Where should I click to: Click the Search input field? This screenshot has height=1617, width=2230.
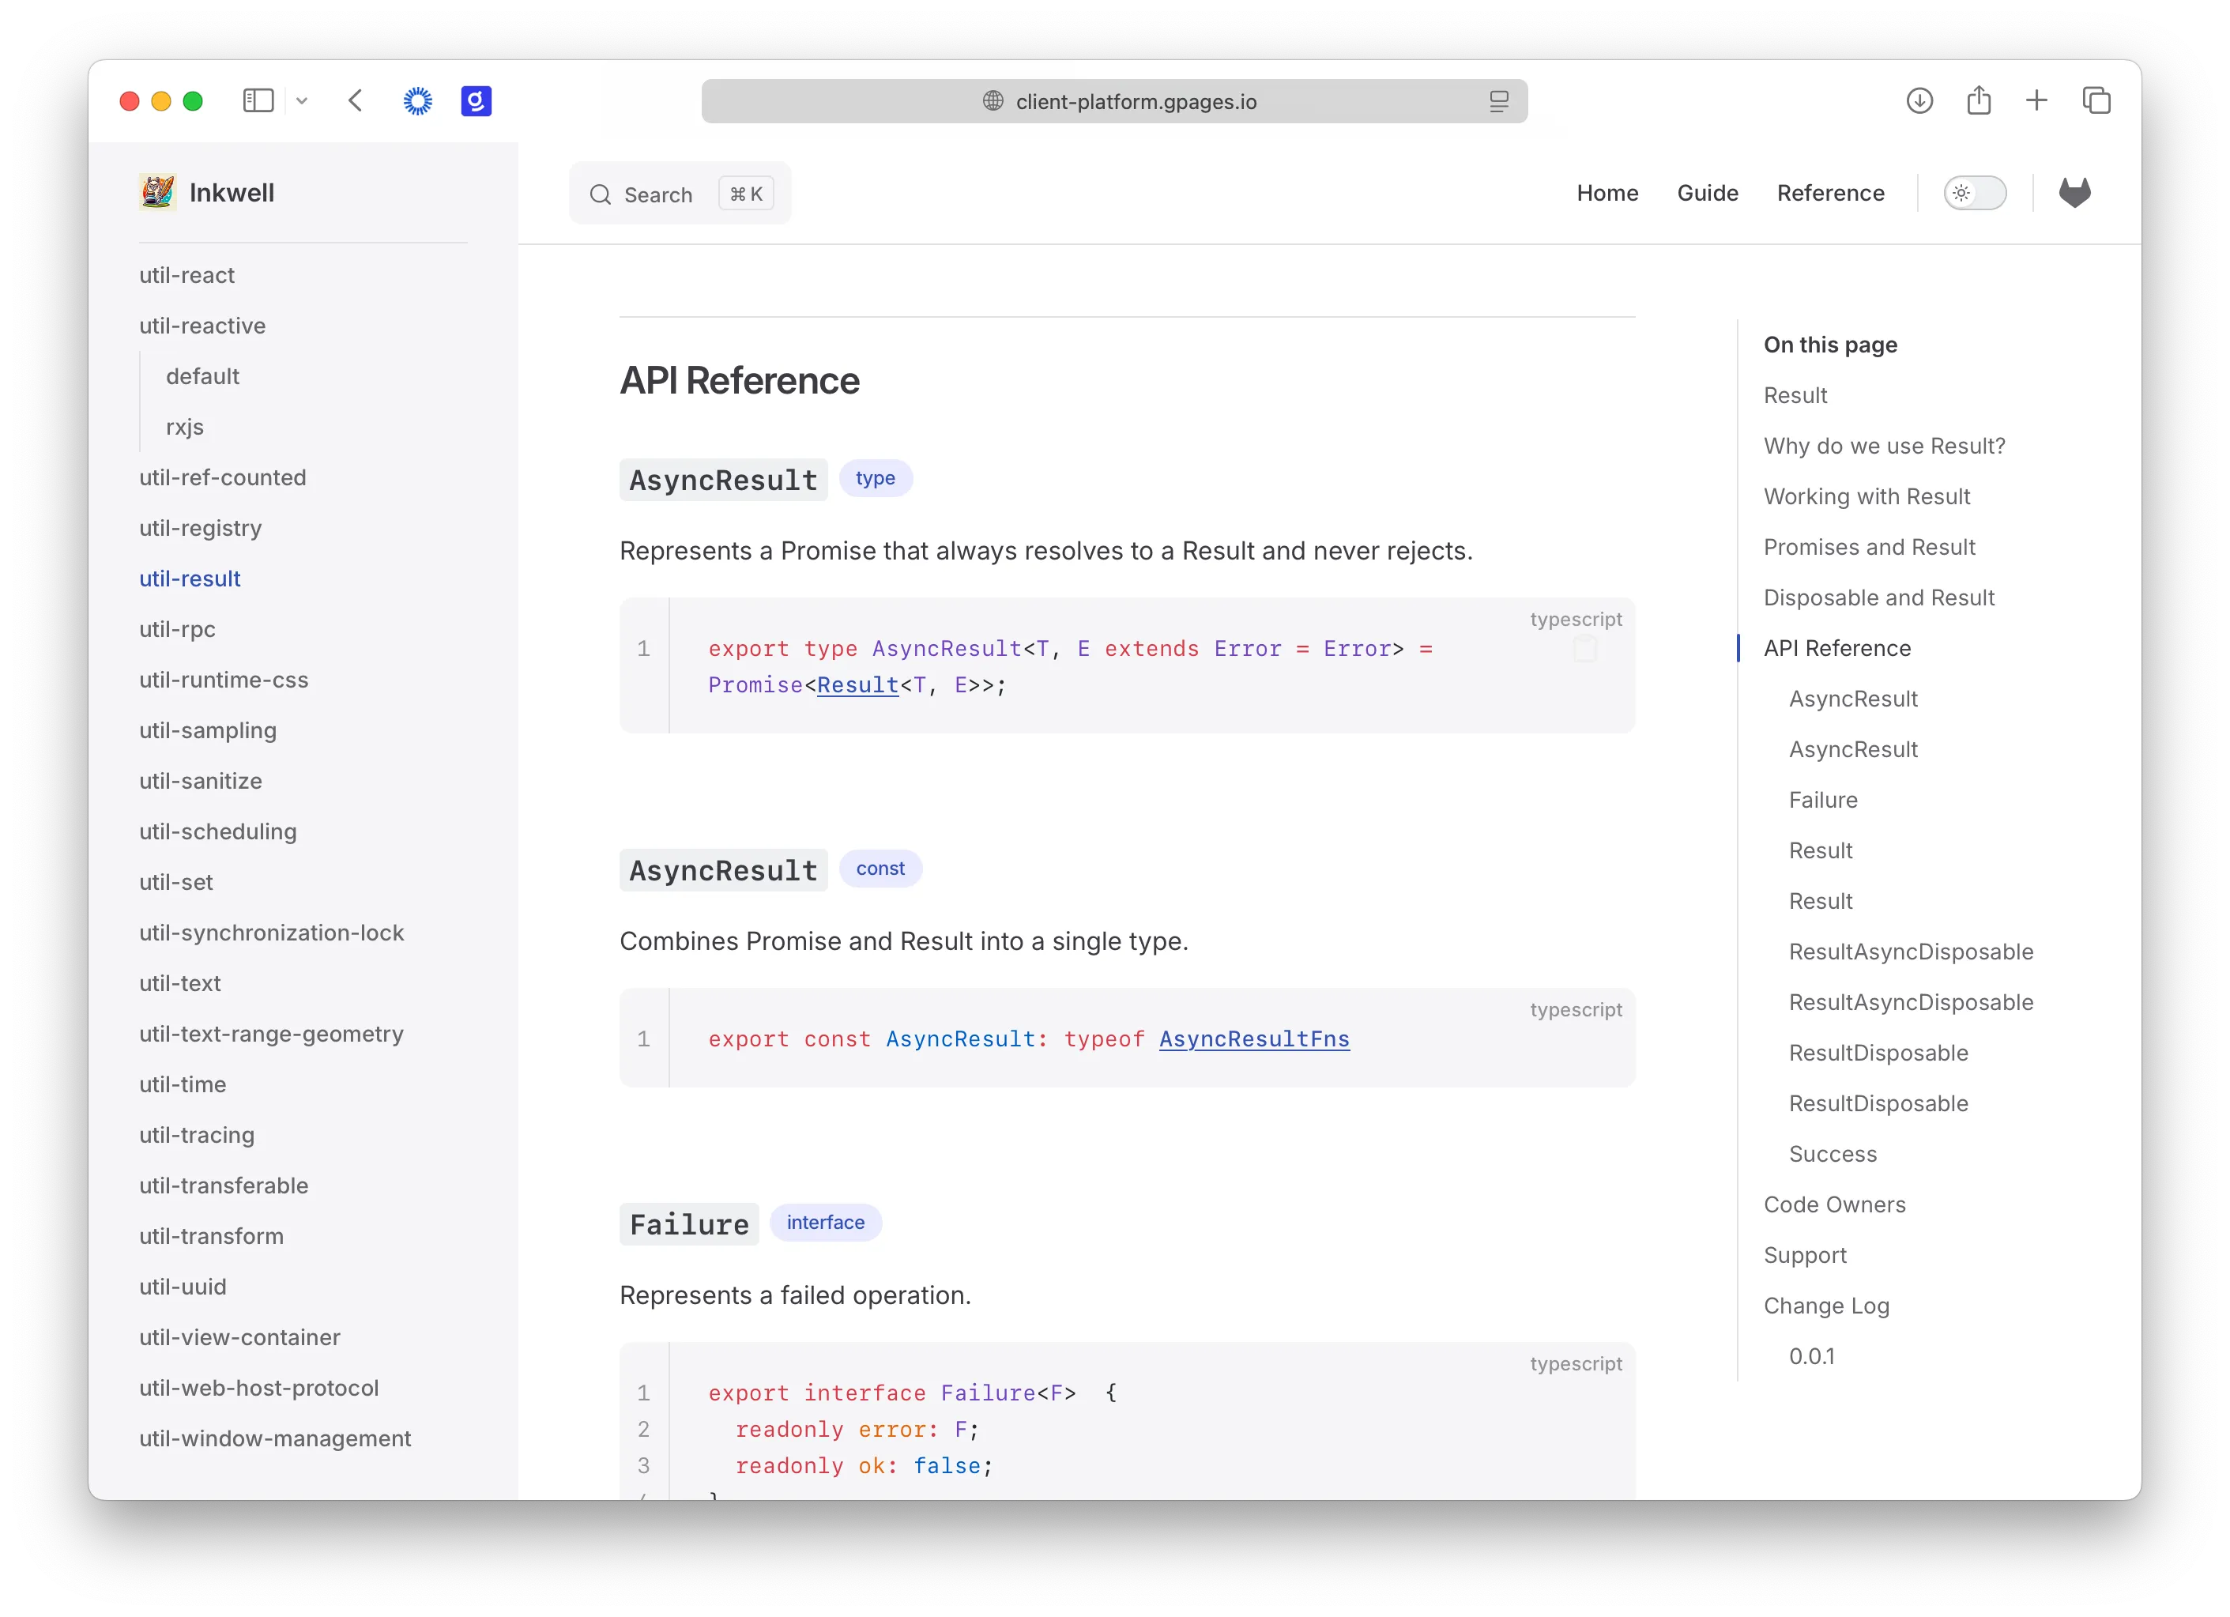680,194
